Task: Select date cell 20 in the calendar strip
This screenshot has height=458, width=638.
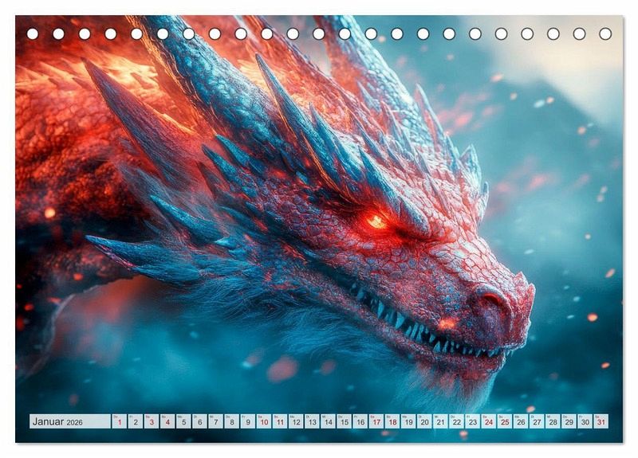Action: coord(425,421)
